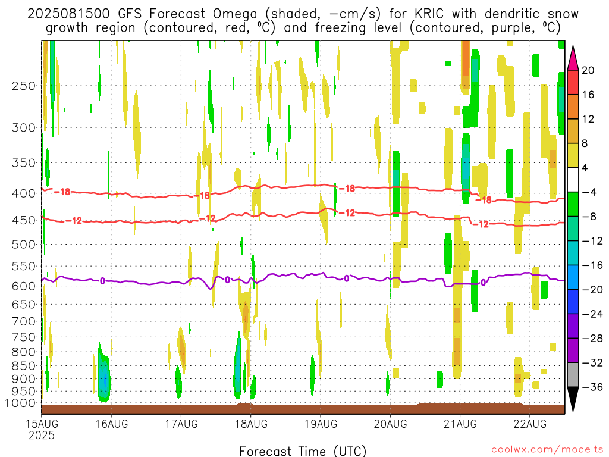Viewport: 609px width, 457px height.
Task: Click the red -12 label after 19AUG
Action: point(347,212)
